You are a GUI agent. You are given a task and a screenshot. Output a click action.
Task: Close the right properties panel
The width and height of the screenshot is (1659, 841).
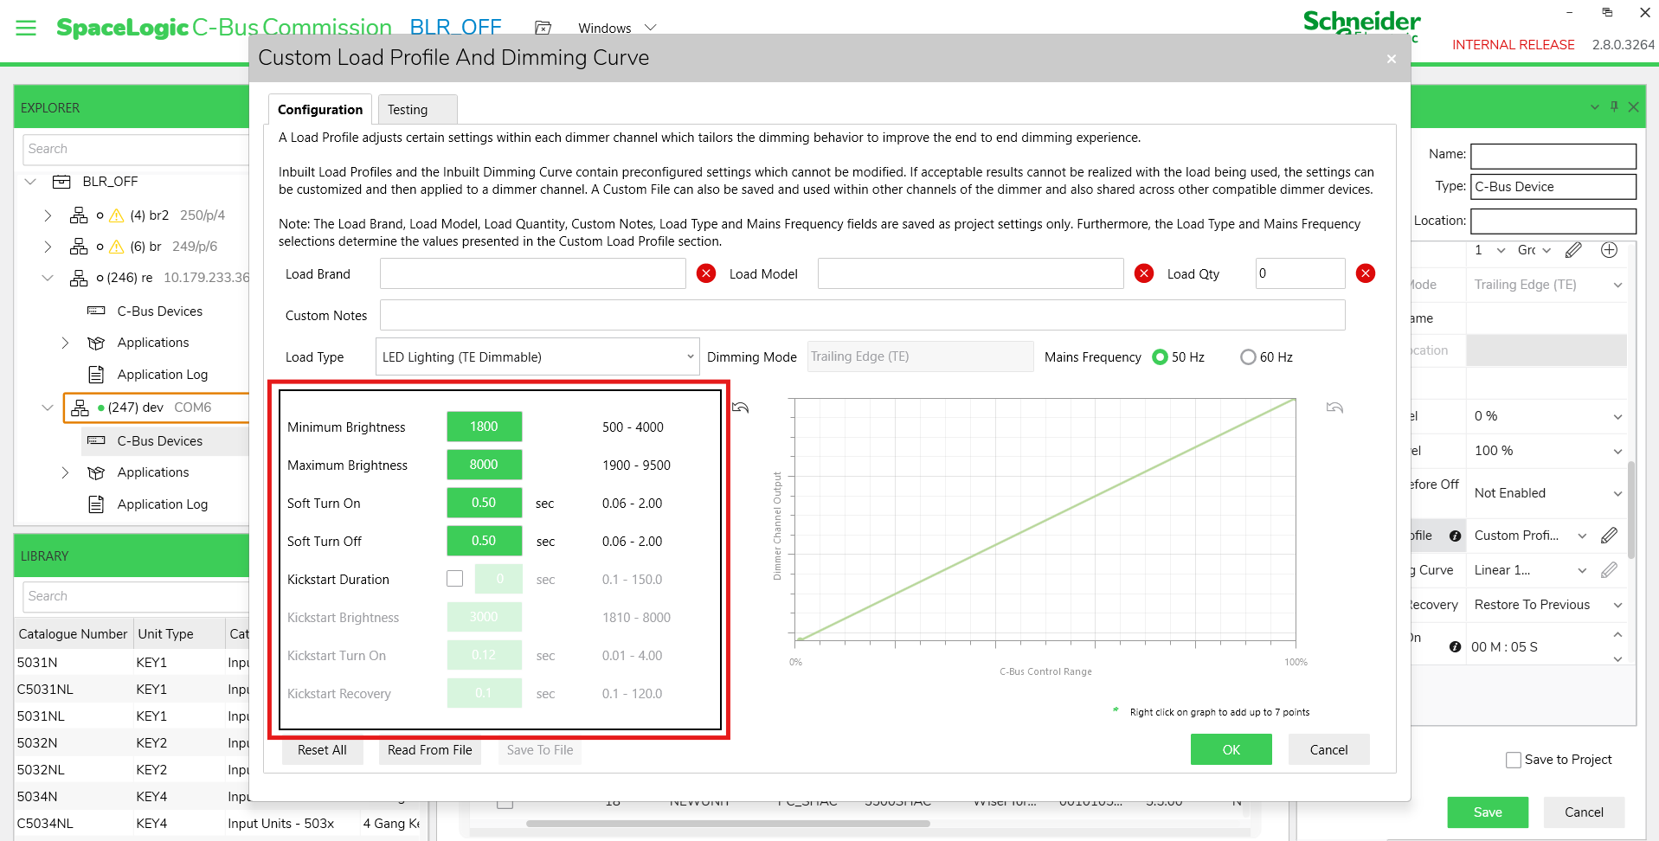tap(1633, 107)
